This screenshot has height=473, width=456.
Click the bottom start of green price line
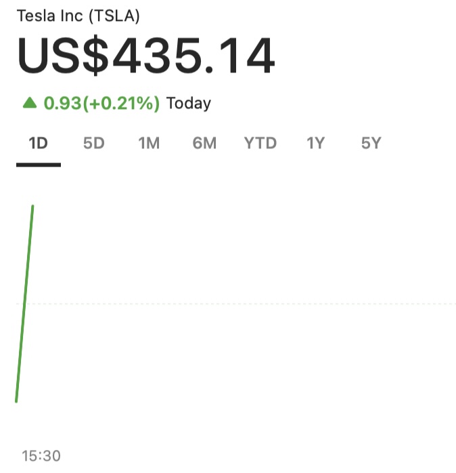pos(16,400)
